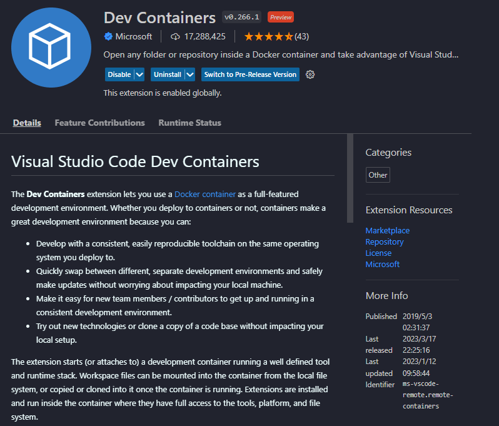Viewport: 499px width, 426px height.
Task: Open the Marketplace resource link
Action: [x=387, y=230]
